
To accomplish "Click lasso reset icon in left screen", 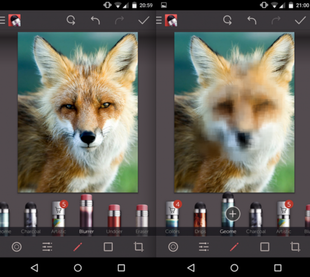I will (71, 20).
